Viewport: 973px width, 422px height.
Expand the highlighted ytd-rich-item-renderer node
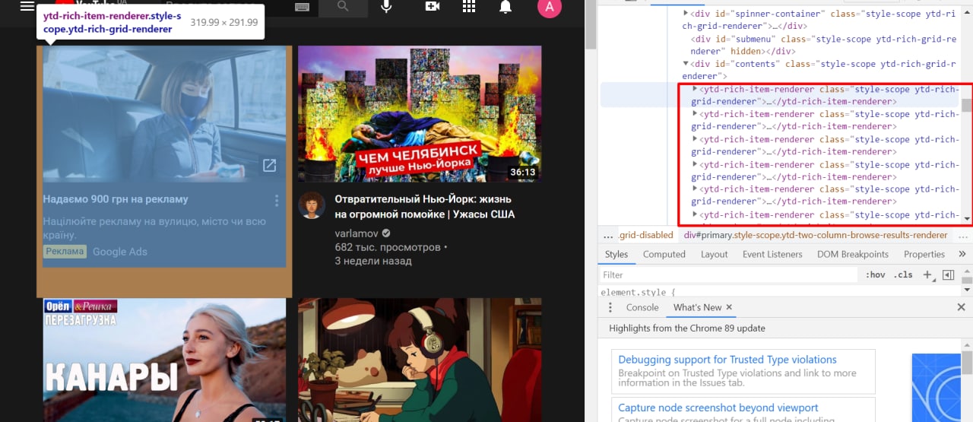(695, 89)
